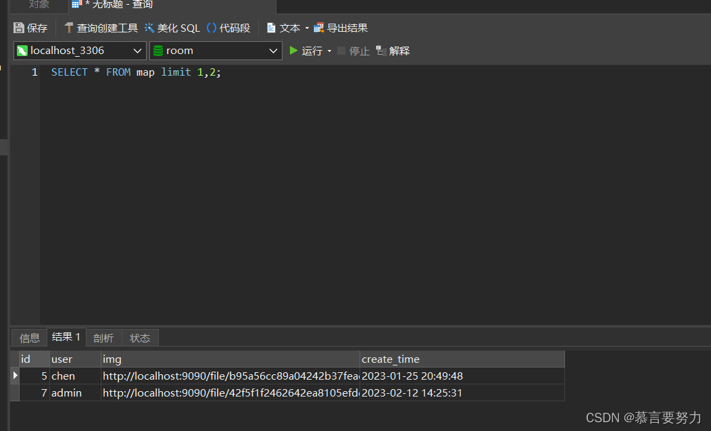The height and width of the screenshot is (431, 711).
Task: Switch to the Profile (剖析) tab
Action: 103,338
